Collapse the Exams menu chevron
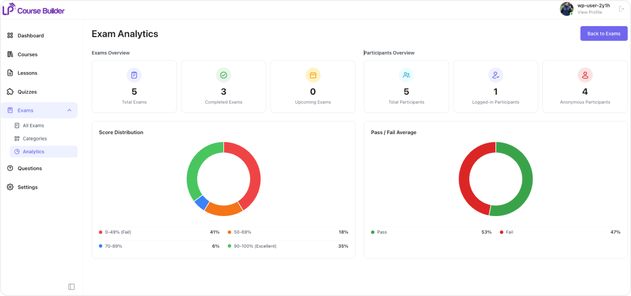This screenshot has width=631, height=296. 69,111
